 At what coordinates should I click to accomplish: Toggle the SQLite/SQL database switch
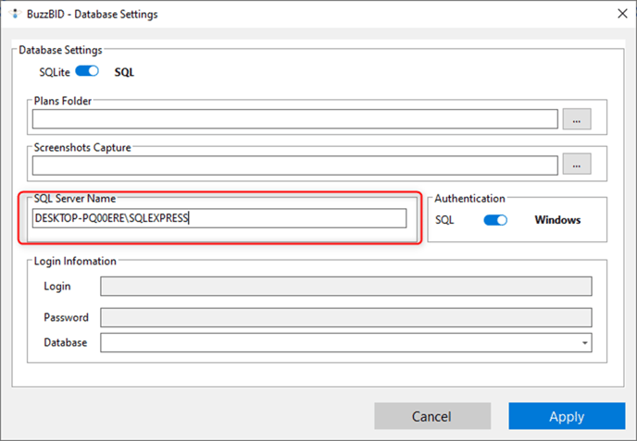(87, 71)
